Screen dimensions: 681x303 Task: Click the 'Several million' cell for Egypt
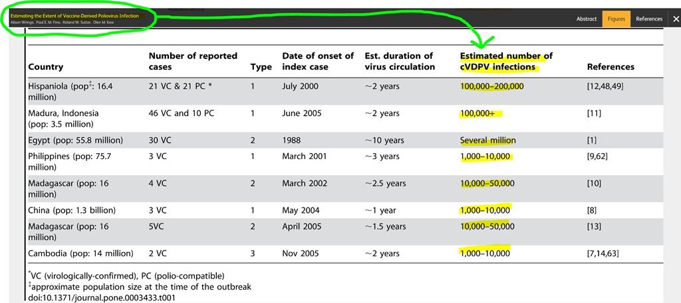(487, 140)
